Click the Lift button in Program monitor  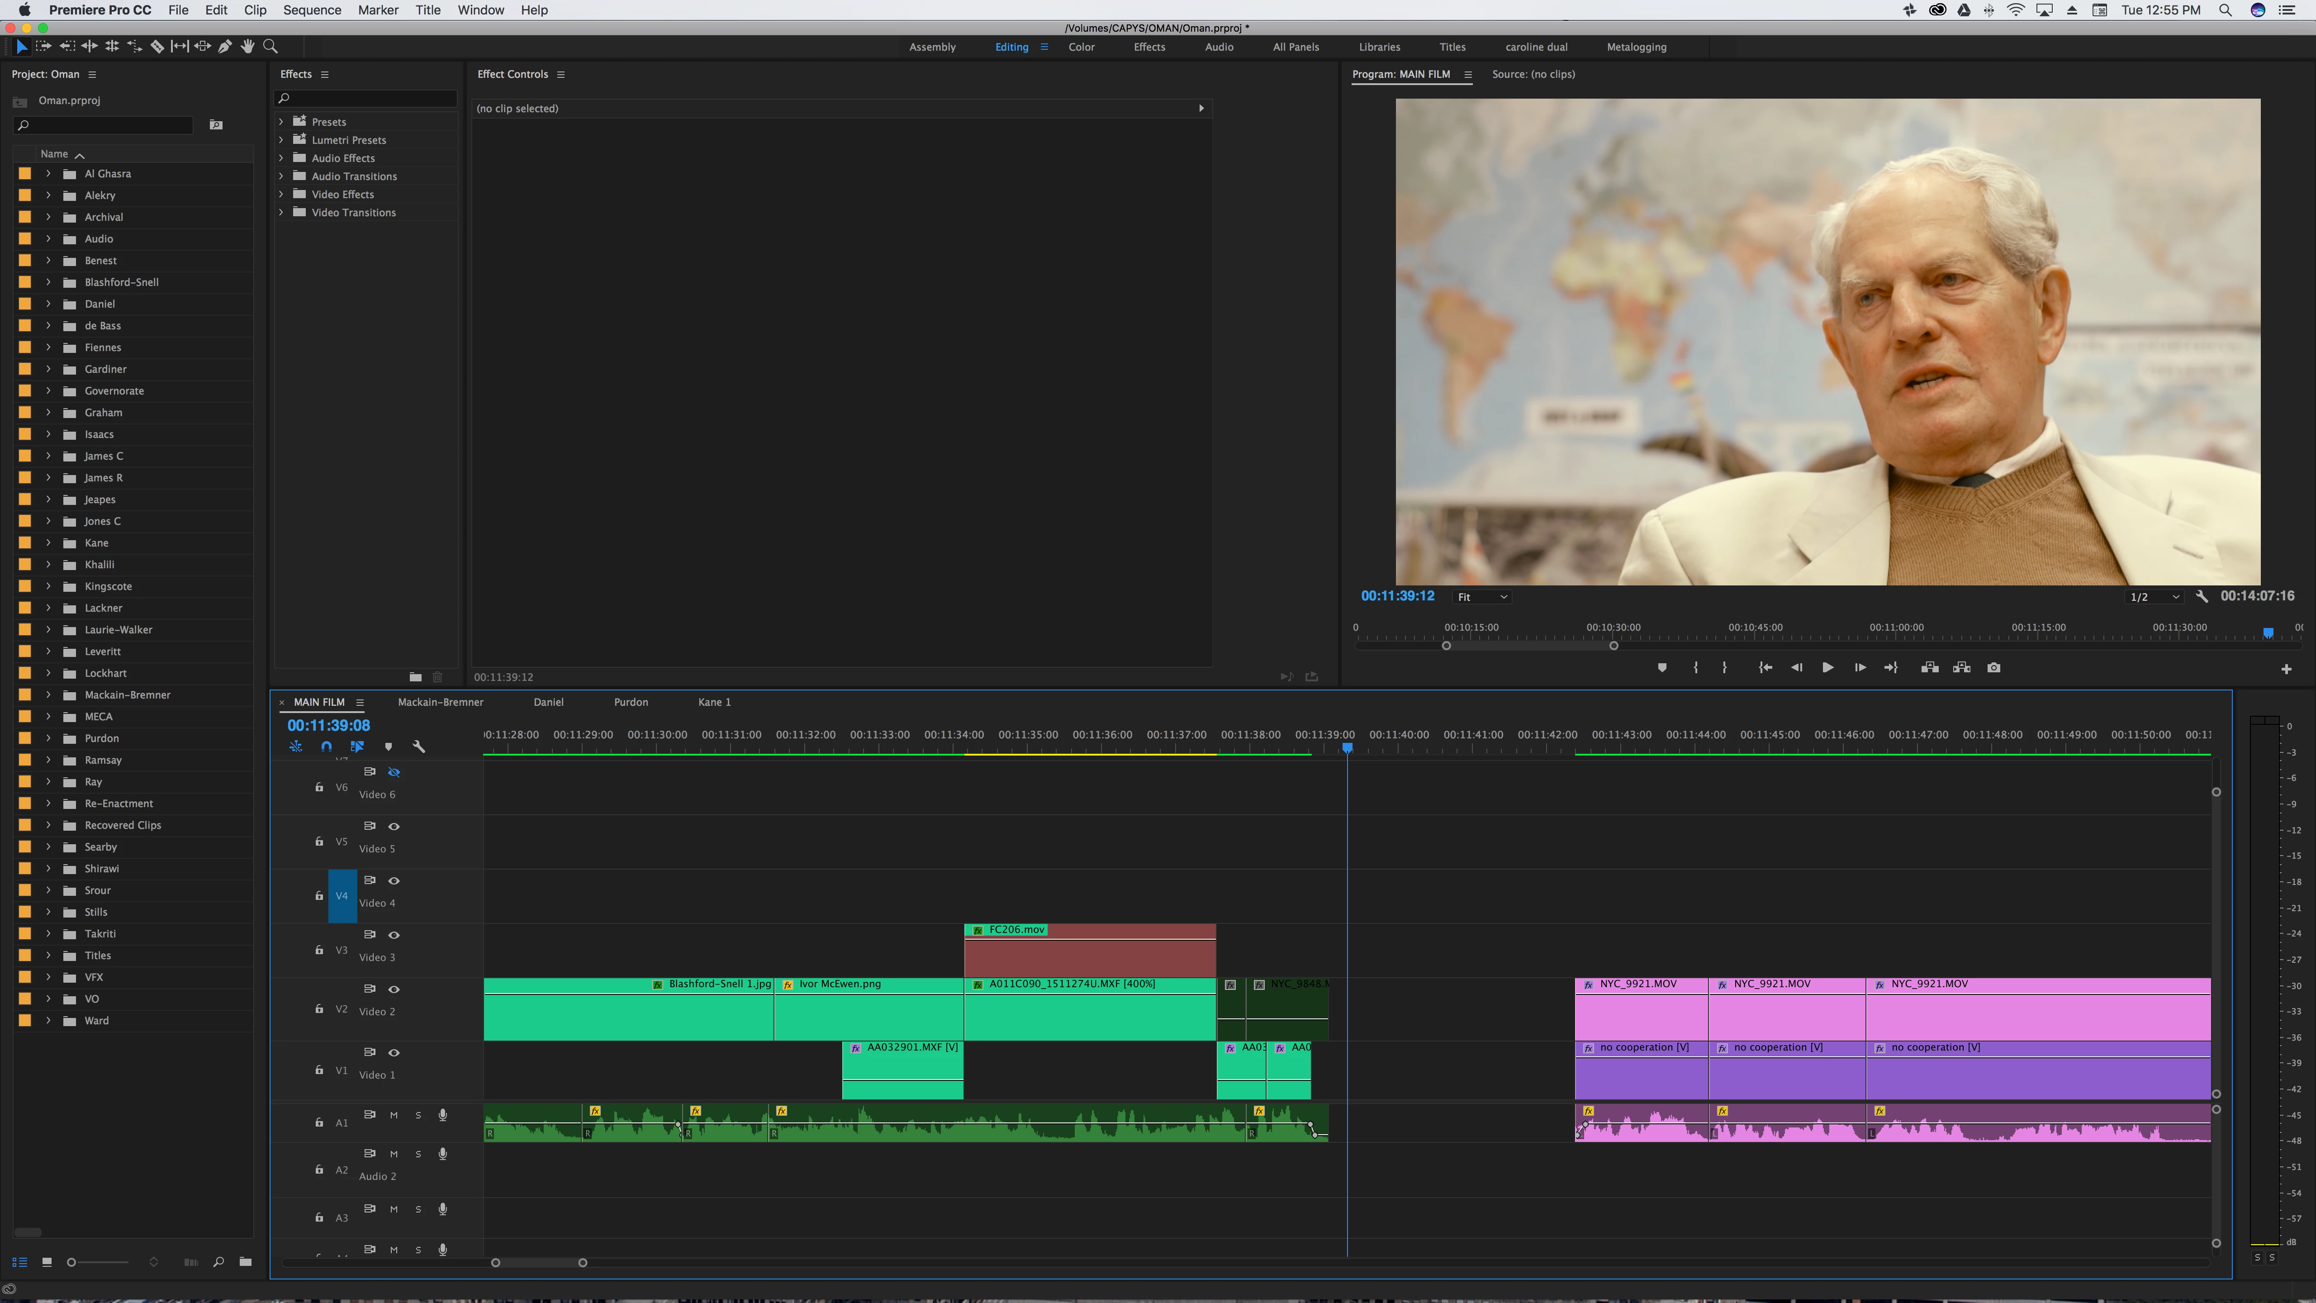click(1929, 667)
